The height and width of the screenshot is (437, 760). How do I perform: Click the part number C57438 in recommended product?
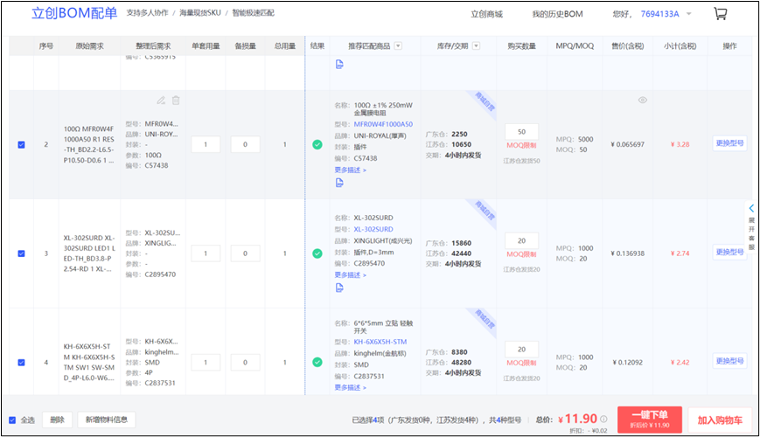click(x=366, y=158)
